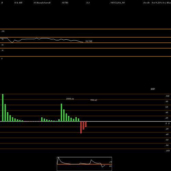
Task: Click the 'SI MunafaSutraR' header text
Action: pos(42,3)
